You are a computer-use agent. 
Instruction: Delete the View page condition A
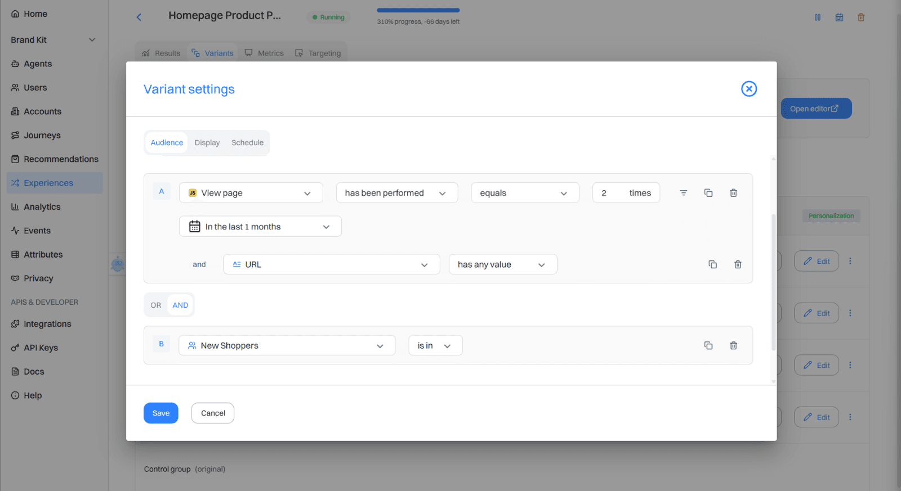[733, 193]
